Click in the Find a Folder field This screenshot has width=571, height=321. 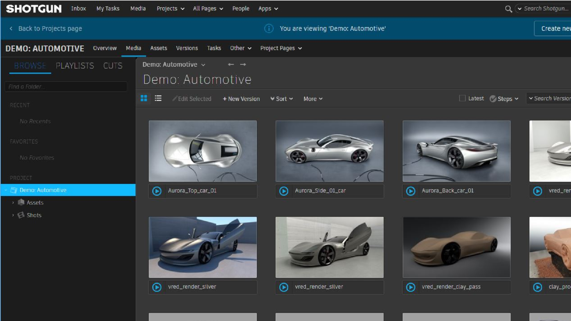pos(66,87)
